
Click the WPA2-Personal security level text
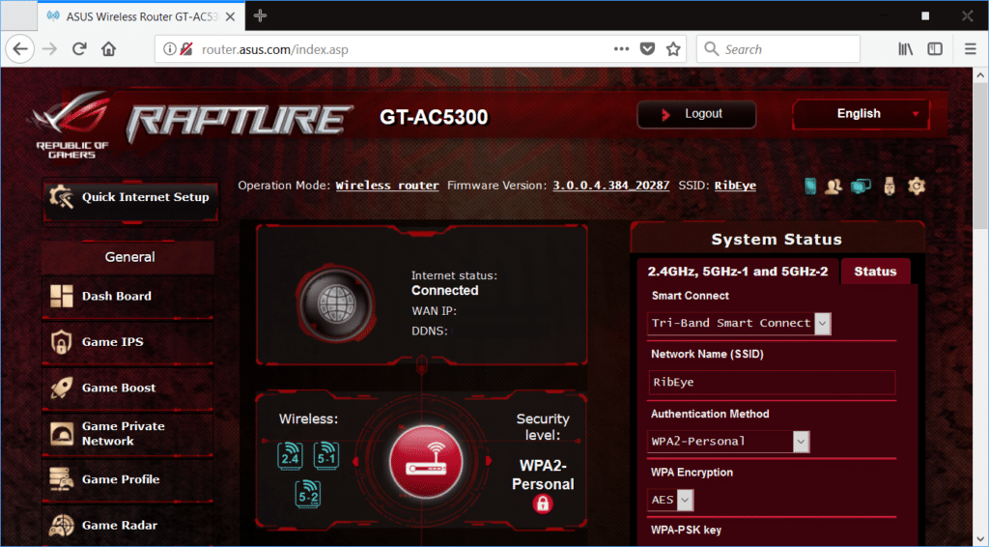[x=543, y=475]
